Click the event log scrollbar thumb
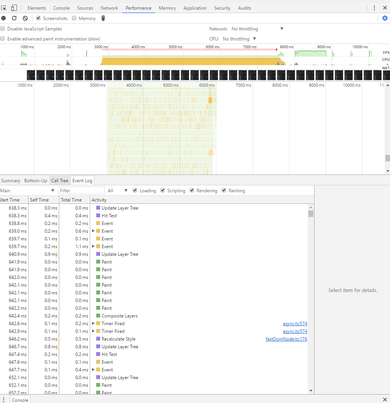 (311, 213)
